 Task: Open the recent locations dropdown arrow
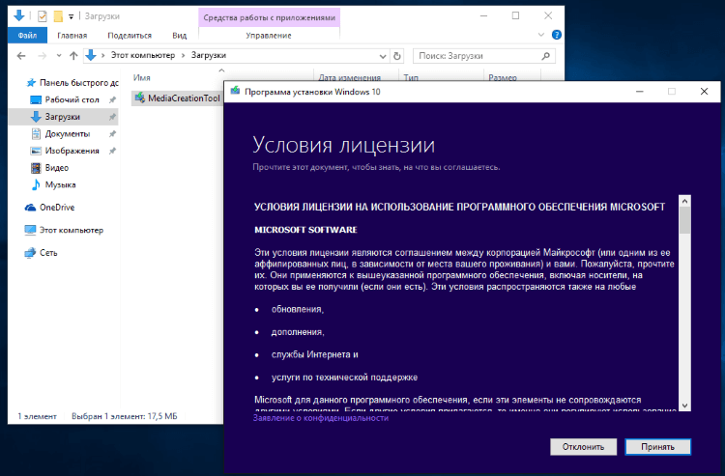tap(59, 56)
